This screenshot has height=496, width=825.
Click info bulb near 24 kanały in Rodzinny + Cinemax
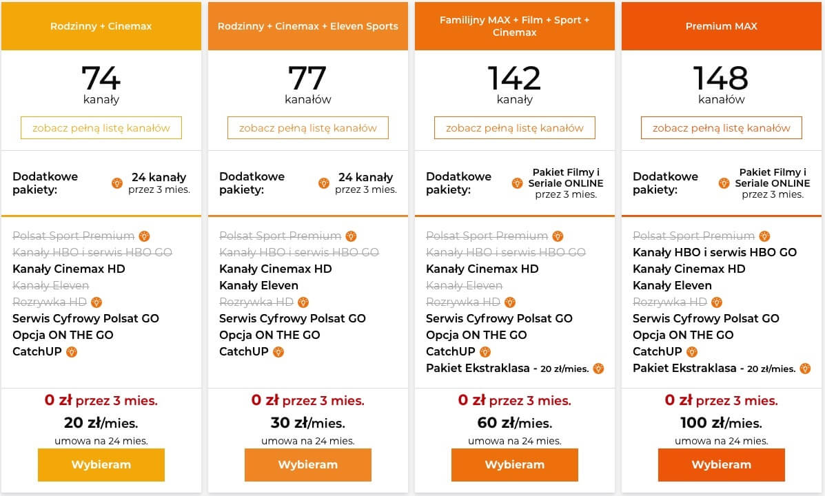116,183
